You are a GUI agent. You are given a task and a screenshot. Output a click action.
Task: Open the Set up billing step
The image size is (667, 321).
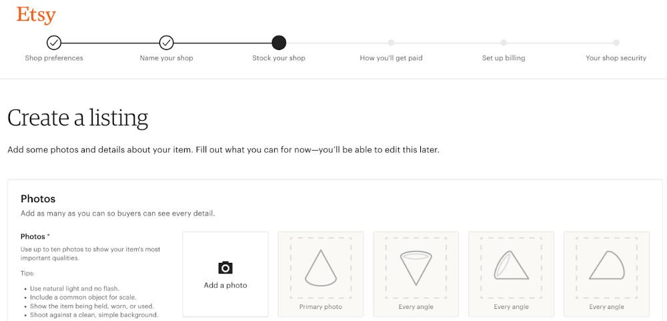tap(504, 58)
